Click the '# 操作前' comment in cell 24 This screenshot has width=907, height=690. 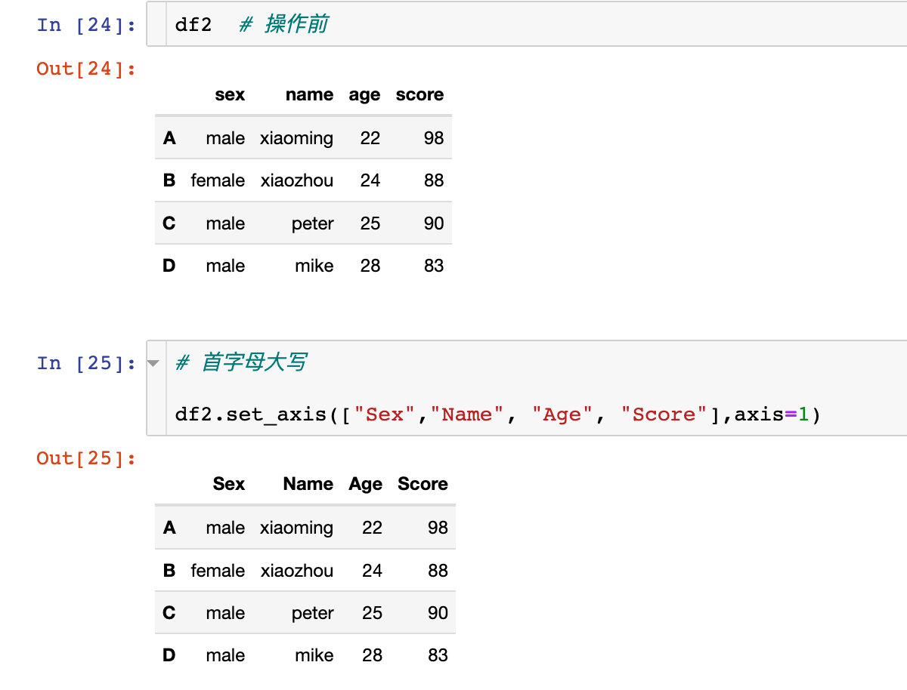(283, 24)
